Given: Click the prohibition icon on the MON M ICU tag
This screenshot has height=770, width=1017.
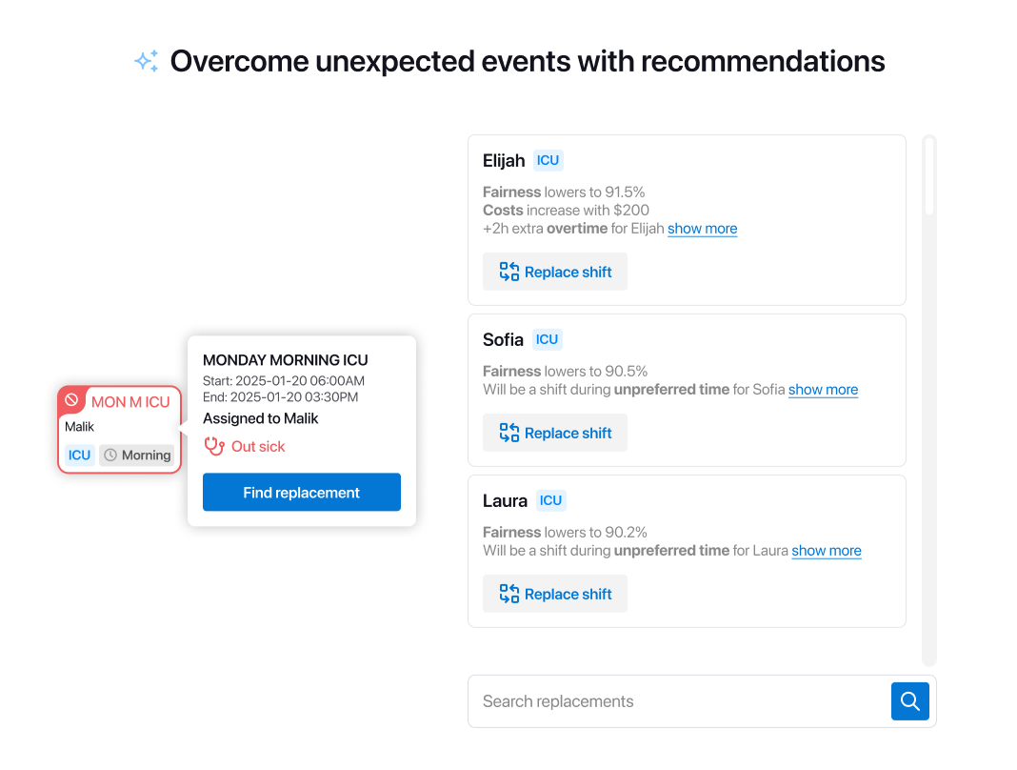Looking at the screenshot, I should click(x=73, y=401).
